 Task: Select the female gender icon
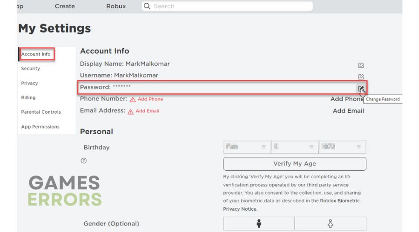point(330,224)
